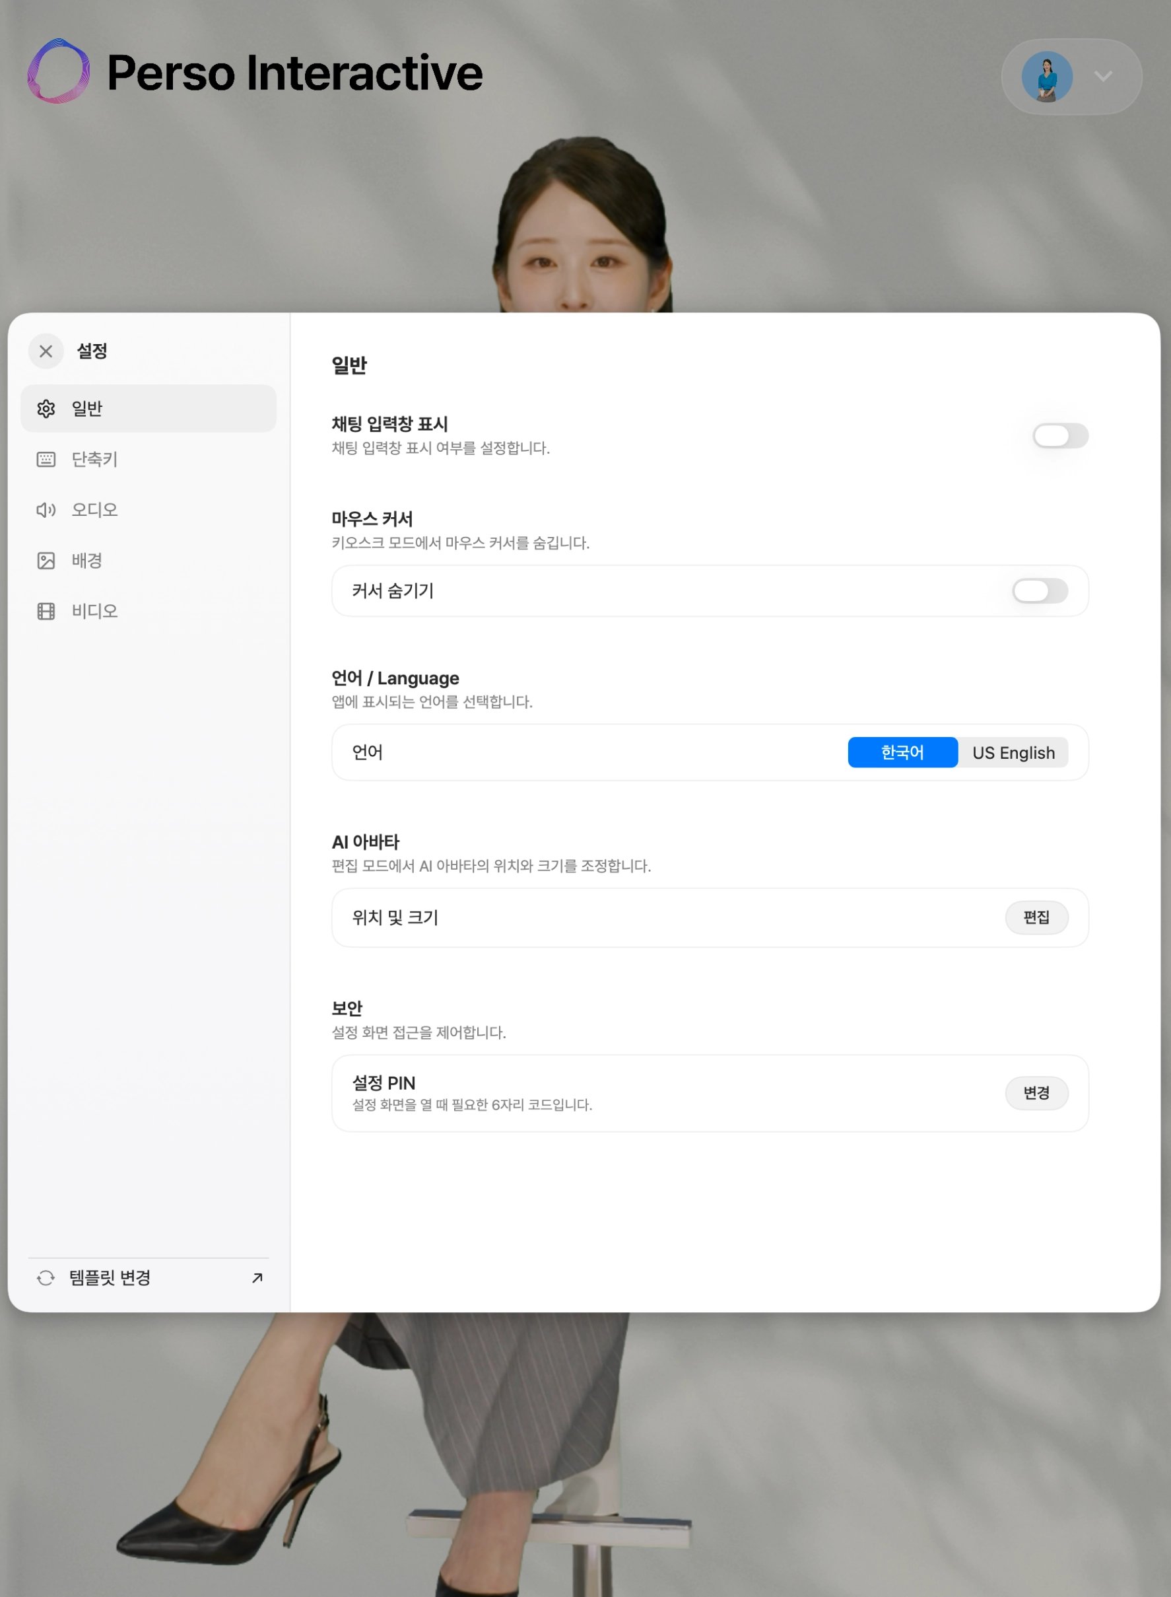Open the 단축키 settings tab
The height and width of the screenshot is (1597, 1171).
pyautogui.click(x=148, y=460)
